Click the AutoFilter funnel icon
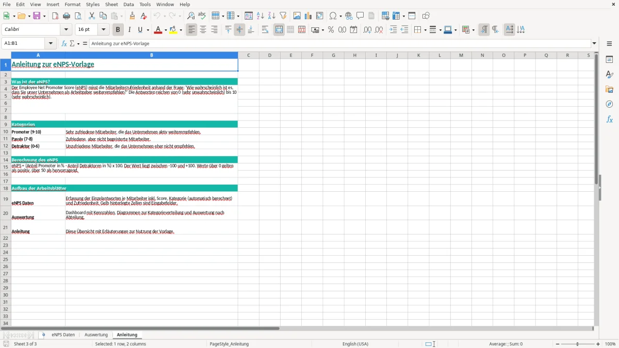The image size is (619, 348). [x=283, y=16]
